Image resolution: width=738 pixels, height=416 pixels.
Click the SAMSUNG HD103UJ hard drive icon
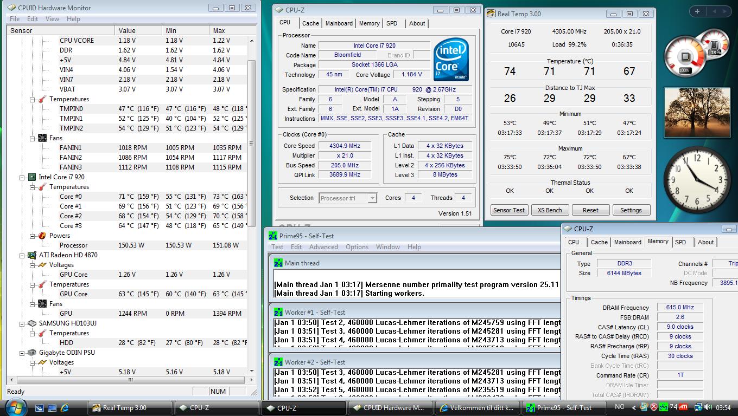point(32,323)
